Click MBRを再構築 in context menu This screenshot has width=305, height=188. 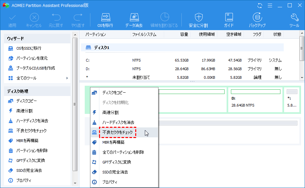124,142
